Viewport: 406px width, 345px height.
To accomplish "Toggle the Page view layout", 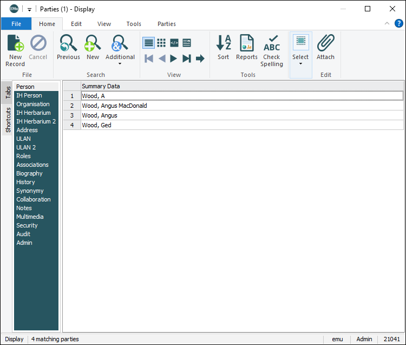I will tap(187, 43).
